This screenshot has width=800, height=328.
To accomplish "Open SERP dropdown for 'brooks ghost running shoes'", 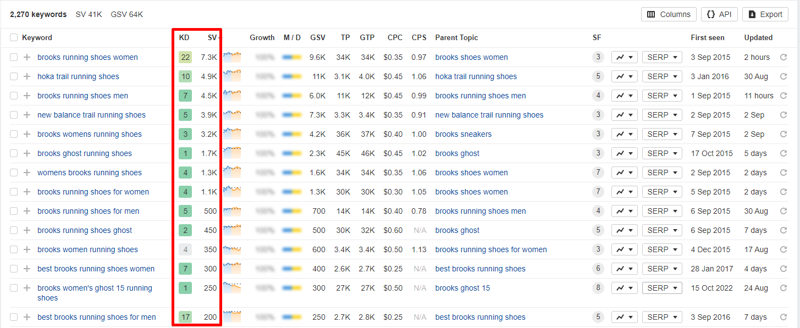I will [662, 153].
